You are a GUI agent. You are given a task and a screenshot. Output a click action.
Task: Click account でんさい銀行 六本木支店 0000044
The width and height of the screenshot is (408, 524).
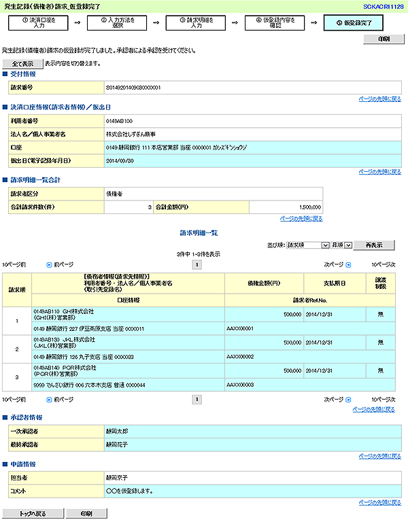point(89,385)
